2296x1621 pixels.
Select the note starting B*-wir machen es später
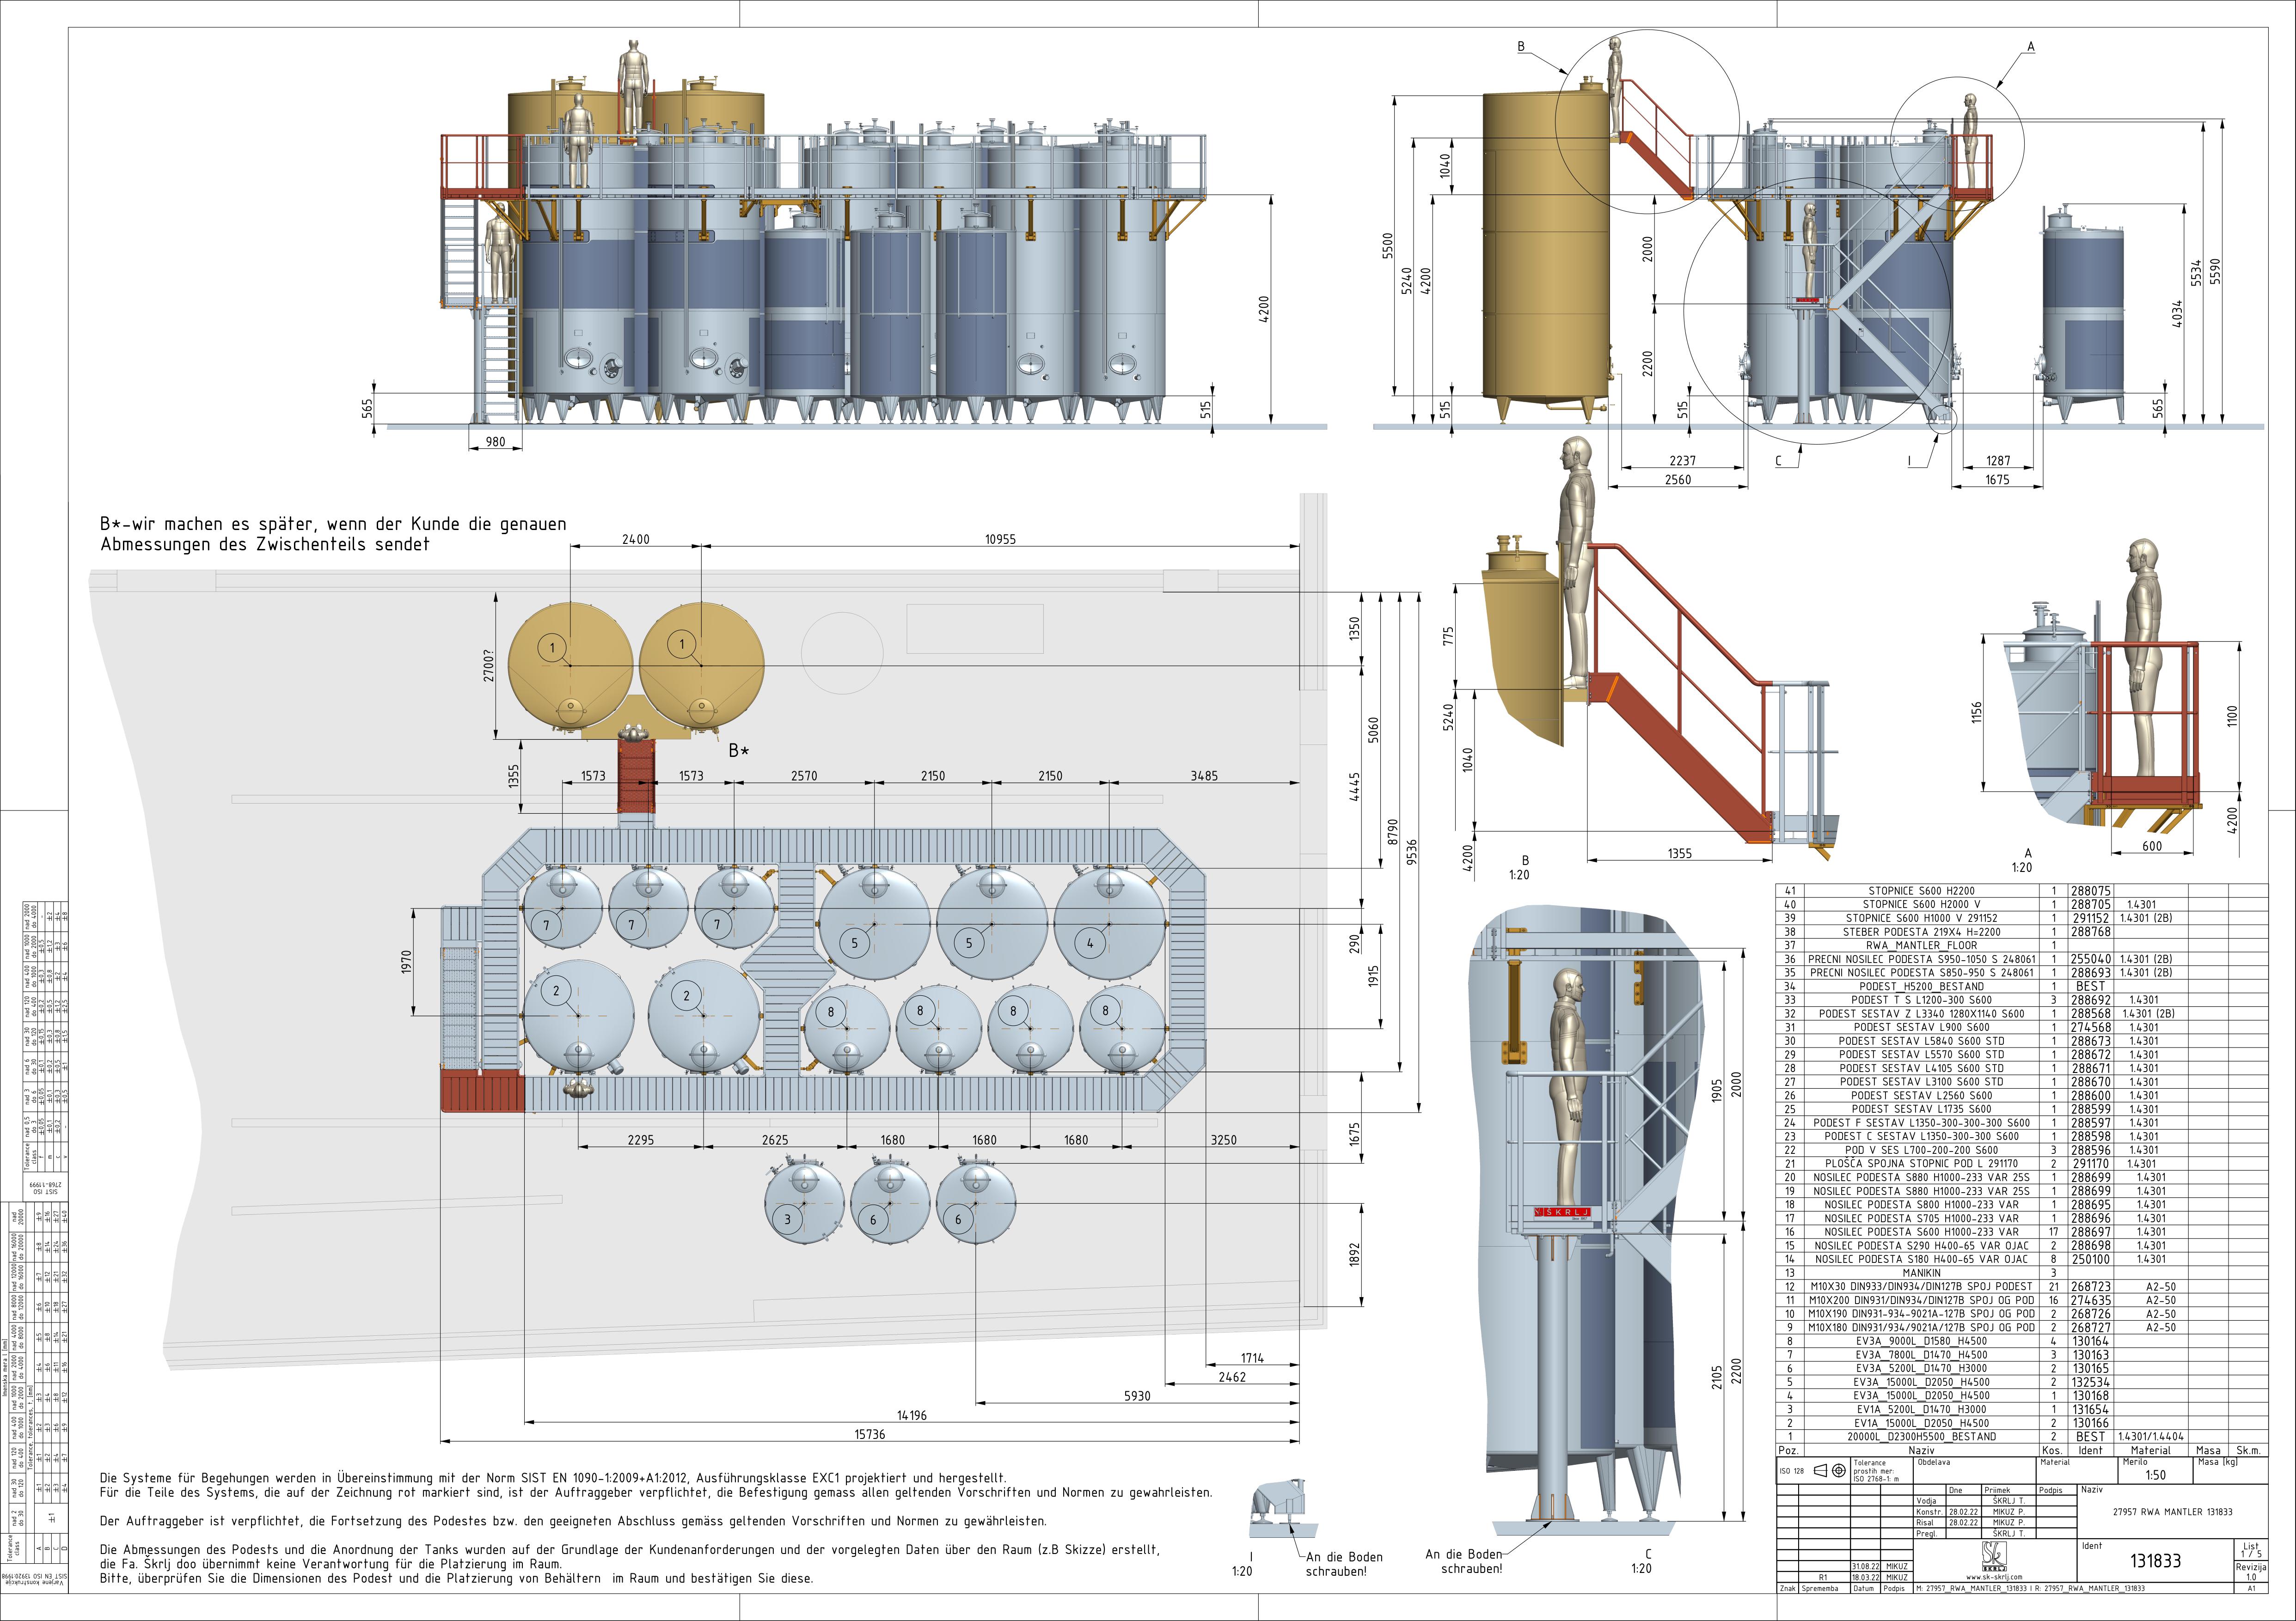point(333,534)
